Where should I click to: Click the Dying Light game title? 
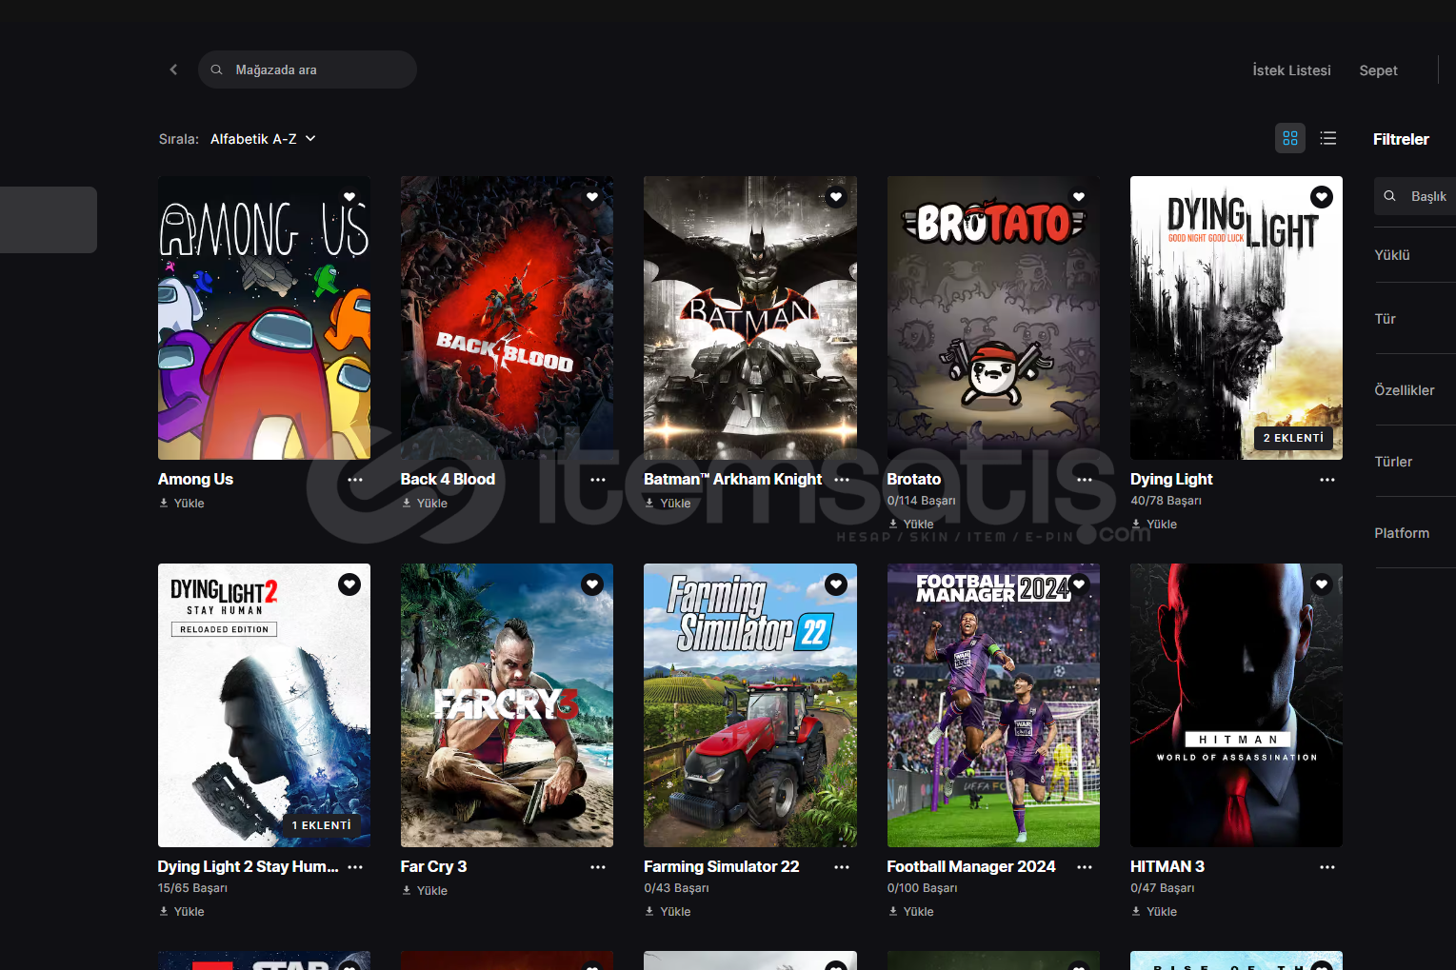click(x=1171, y=480)
